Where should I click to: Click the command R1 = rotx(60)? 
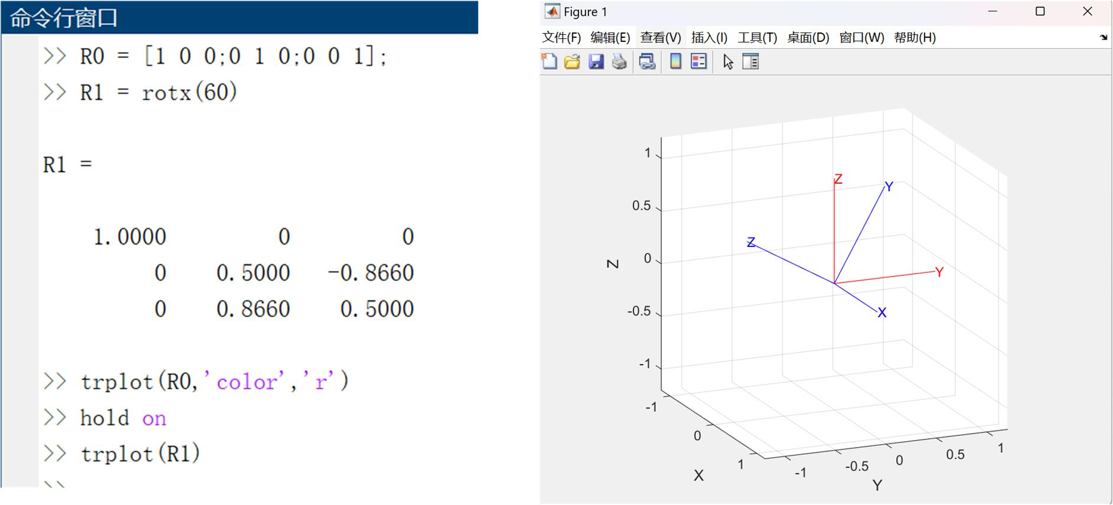[159, 93]
